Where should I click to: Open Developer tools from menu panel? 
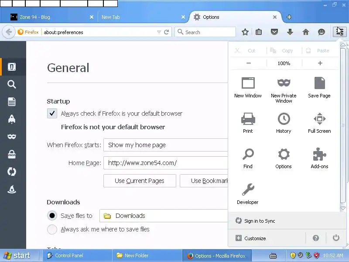pos(248,194)
